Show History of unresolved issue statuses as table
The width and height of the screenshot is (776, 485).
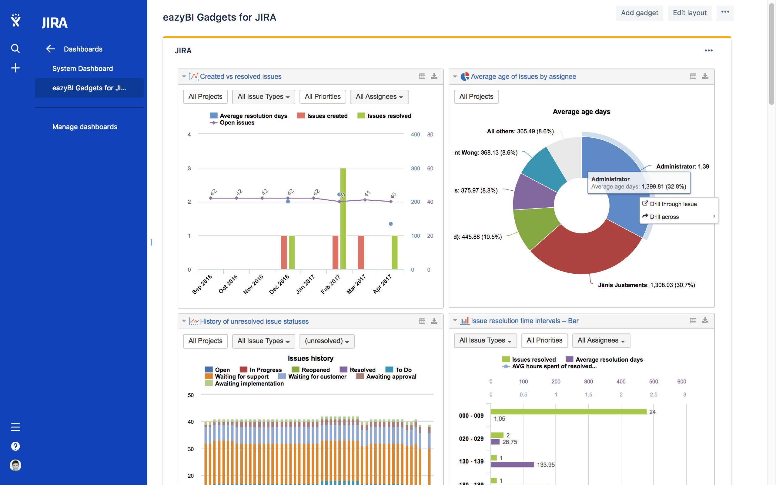coord(422,321)
